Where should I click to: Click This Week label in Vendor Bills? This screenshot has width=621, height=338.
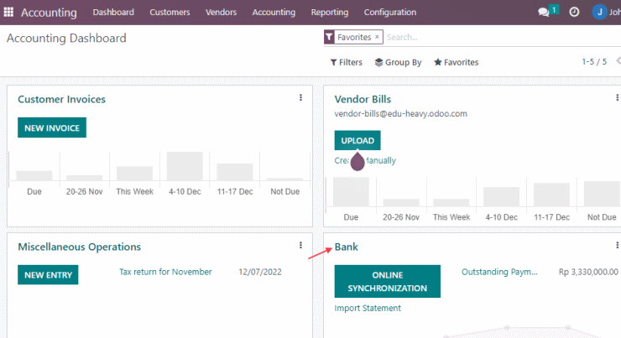pyautogui.click(x=451, y=217)
